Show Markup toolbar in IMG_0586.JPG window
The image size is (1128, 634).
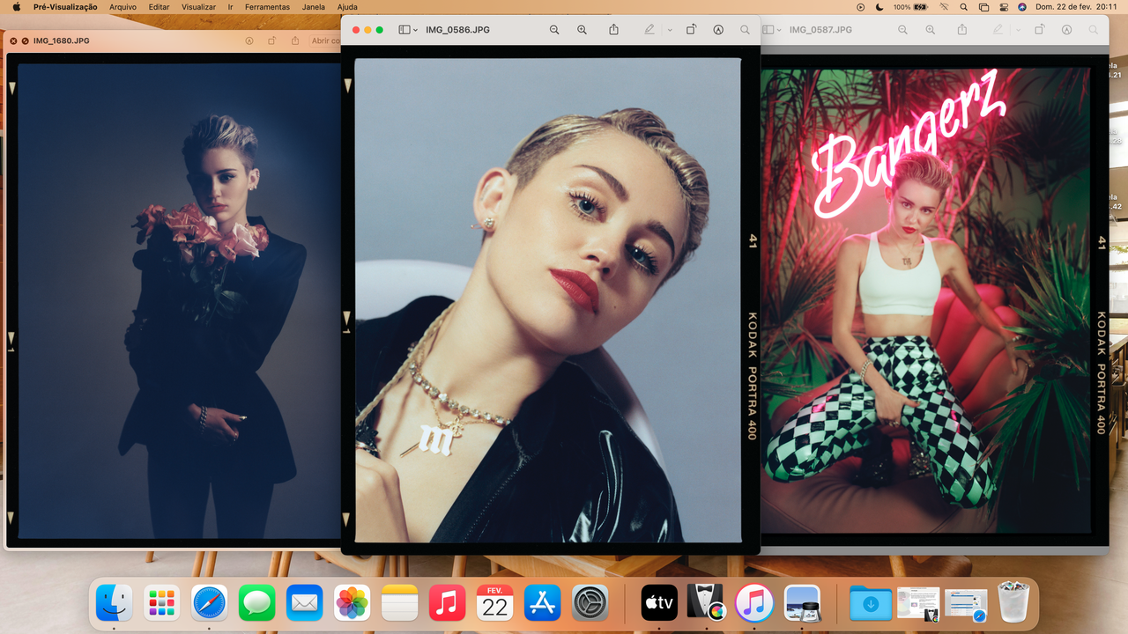pyautogui.click(x=718, y=30)
